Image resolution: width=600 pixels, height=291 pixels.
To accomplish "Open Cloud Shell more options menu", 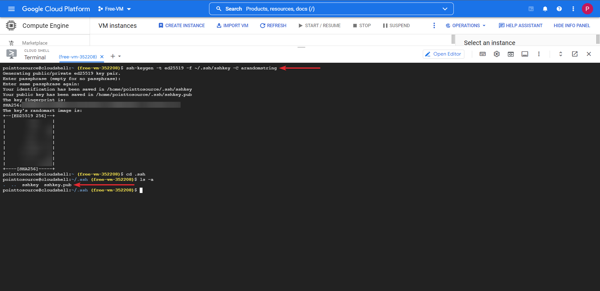I will click(x=539, y=54).
